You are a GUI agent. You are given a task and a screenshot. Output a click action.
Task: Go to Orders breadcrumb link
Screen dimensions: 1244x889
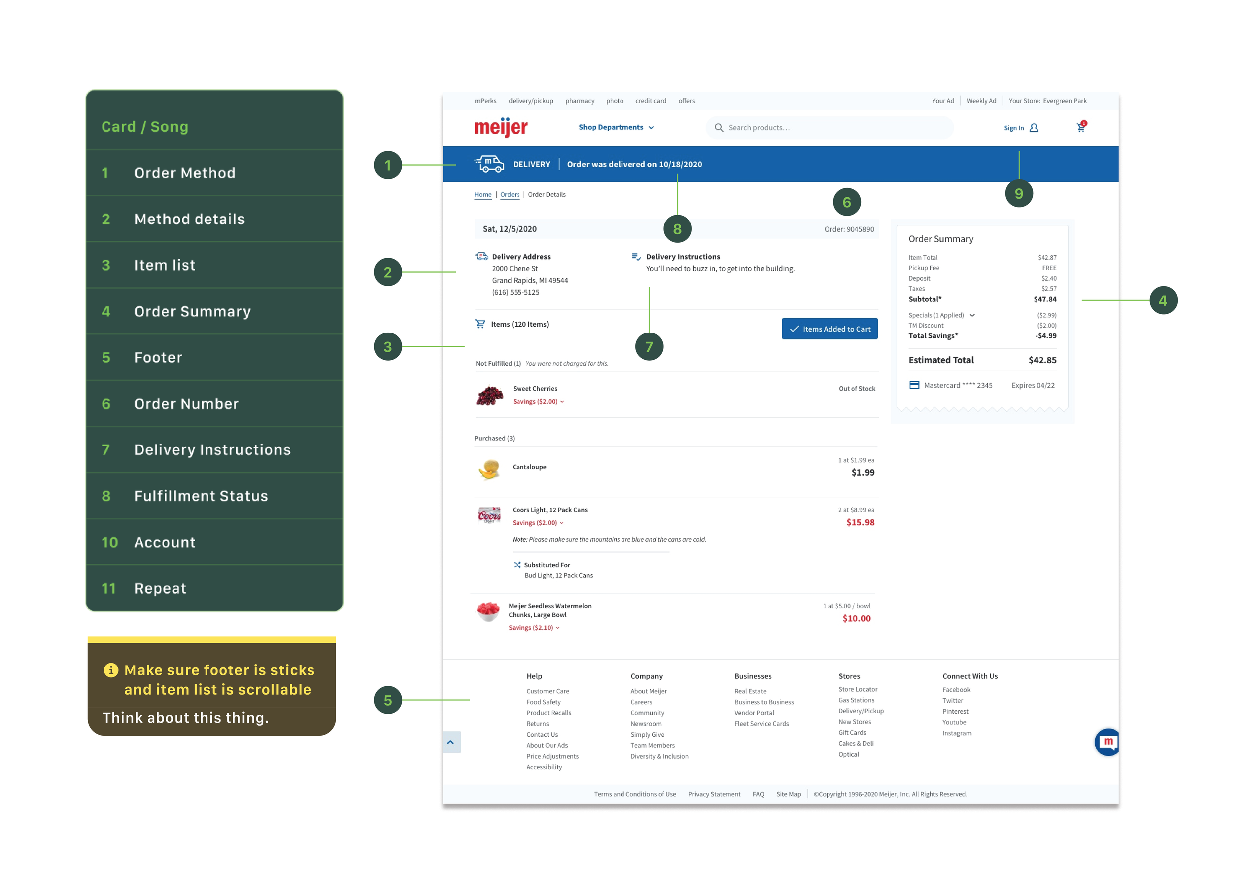[x=510, y=194]
